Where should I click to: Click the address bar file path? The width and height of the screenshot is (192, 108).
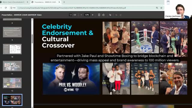pos(72,8)
